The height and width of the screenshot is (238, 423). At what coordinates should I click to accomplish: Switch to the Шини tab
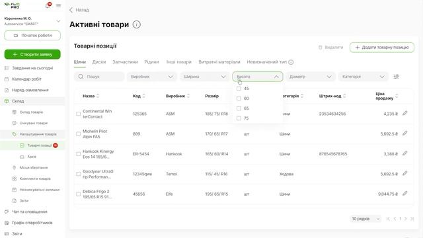(x=80, y=62)
